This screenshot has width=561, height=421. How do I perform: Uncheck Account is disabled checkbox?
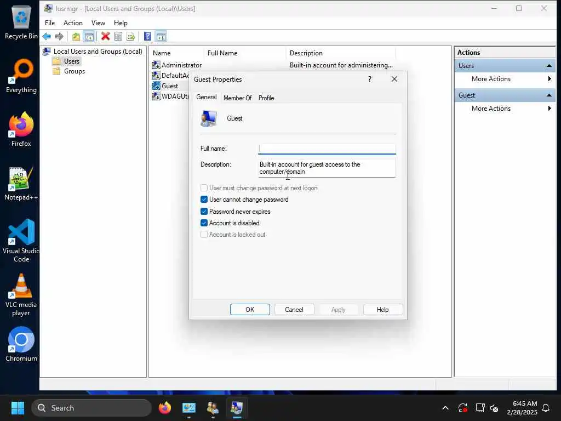[204, 223]
